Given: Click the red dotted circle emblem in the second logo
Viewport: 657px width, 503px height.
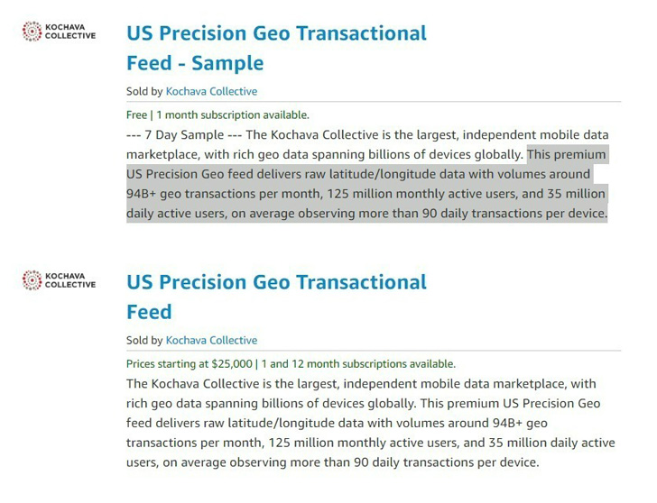Looking at the screenshot, I should pos(32,280).
